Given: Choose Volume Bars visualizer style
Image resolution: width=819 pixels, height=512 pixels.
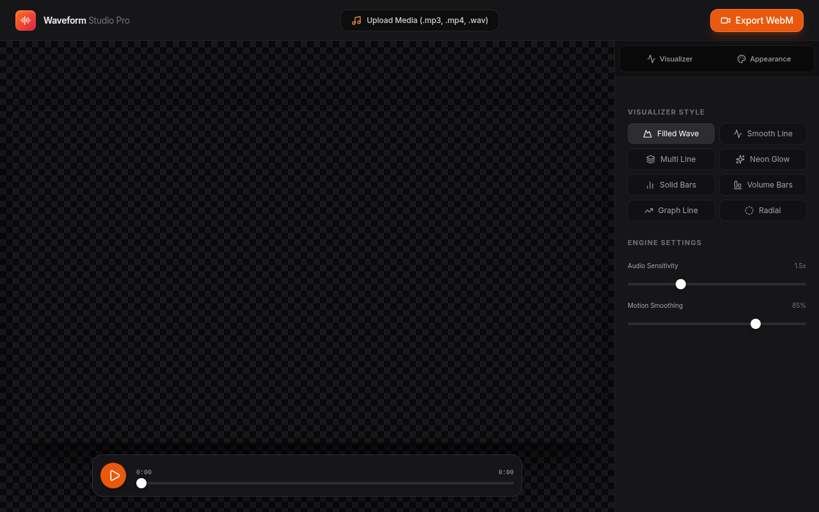Looking at the screenshot, I should pos(763,185).
